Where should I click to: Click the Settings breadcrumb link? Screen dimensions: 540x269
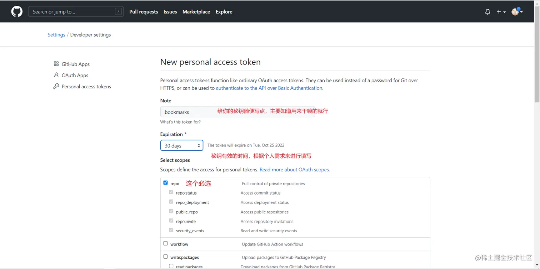[56, 35]
